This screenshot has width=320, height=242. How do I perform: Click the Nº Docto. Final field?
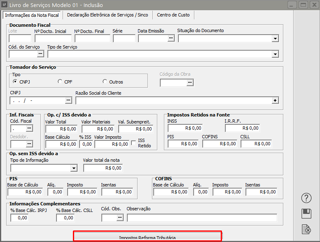(x=92, y=38)
